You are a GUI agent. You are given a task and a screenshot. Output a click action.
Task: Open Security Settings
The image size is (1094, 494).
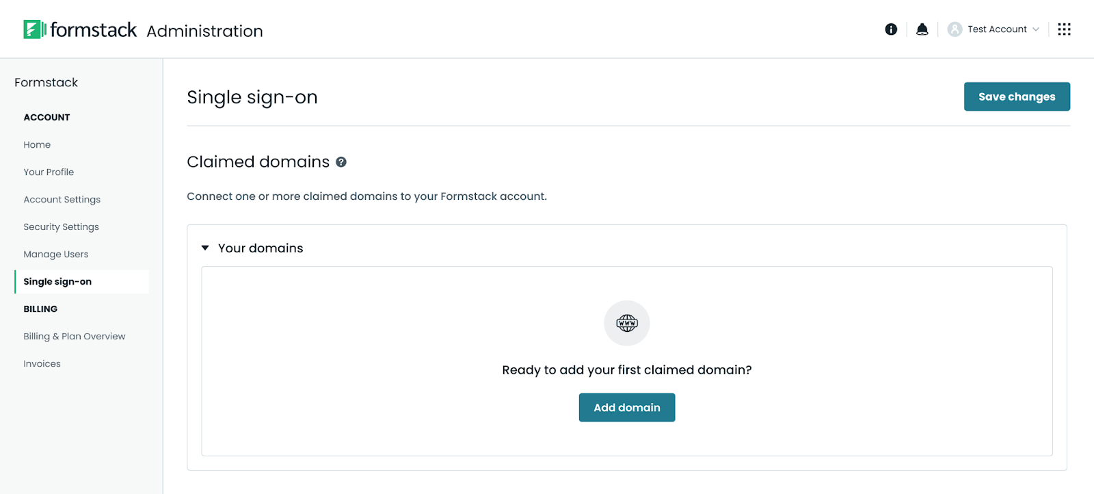[x=61, y=227]
